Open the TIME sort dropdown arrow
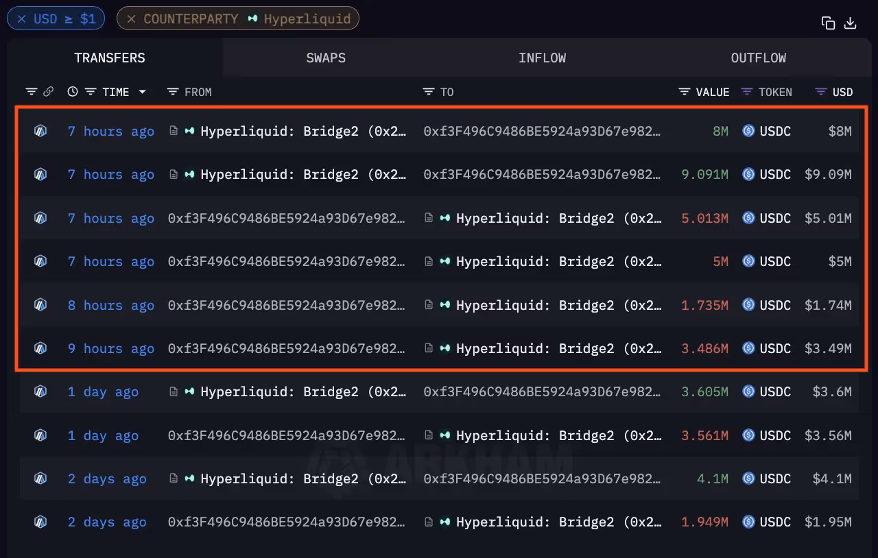The height and width of the screenshot is (558, 878). pos(143,91)
